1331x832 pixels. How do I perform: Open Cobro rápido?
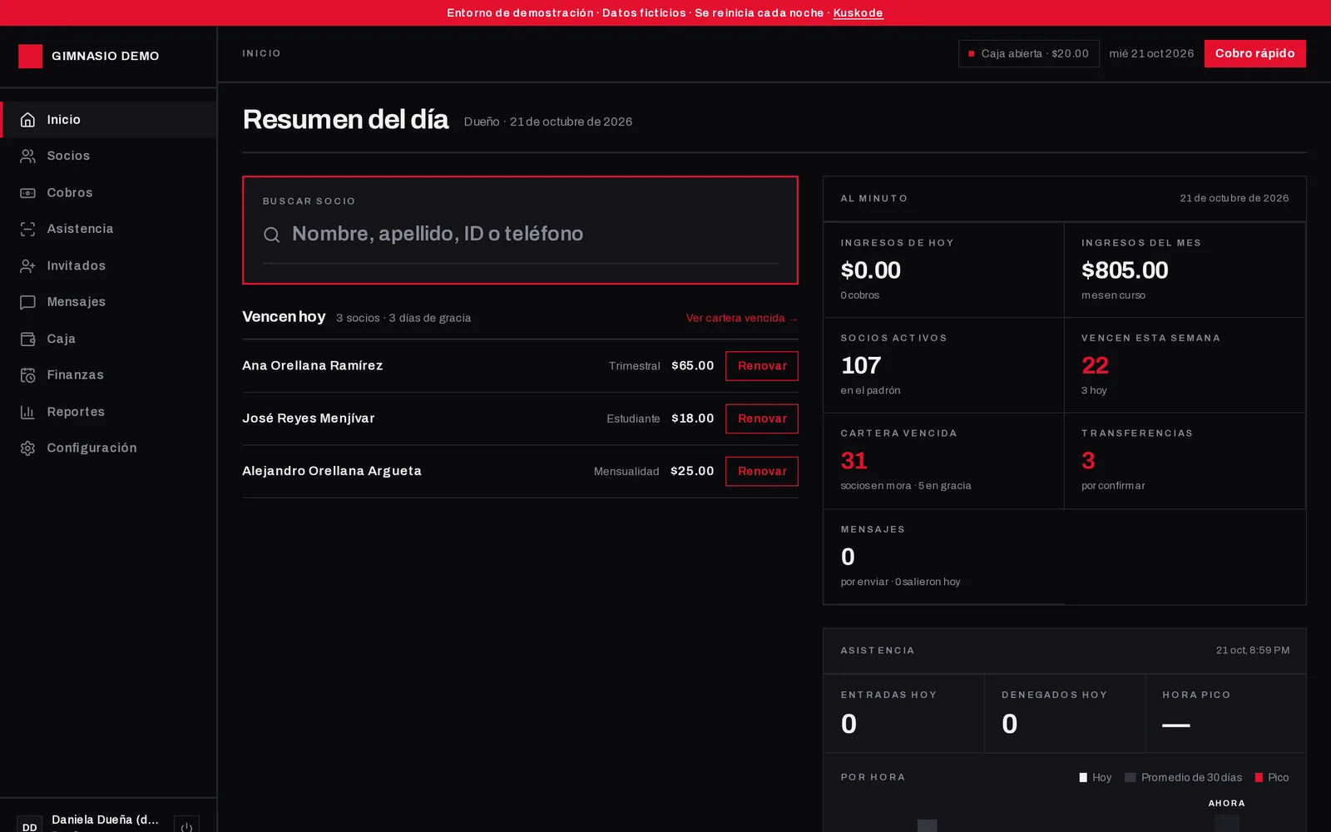(1254, 53)
